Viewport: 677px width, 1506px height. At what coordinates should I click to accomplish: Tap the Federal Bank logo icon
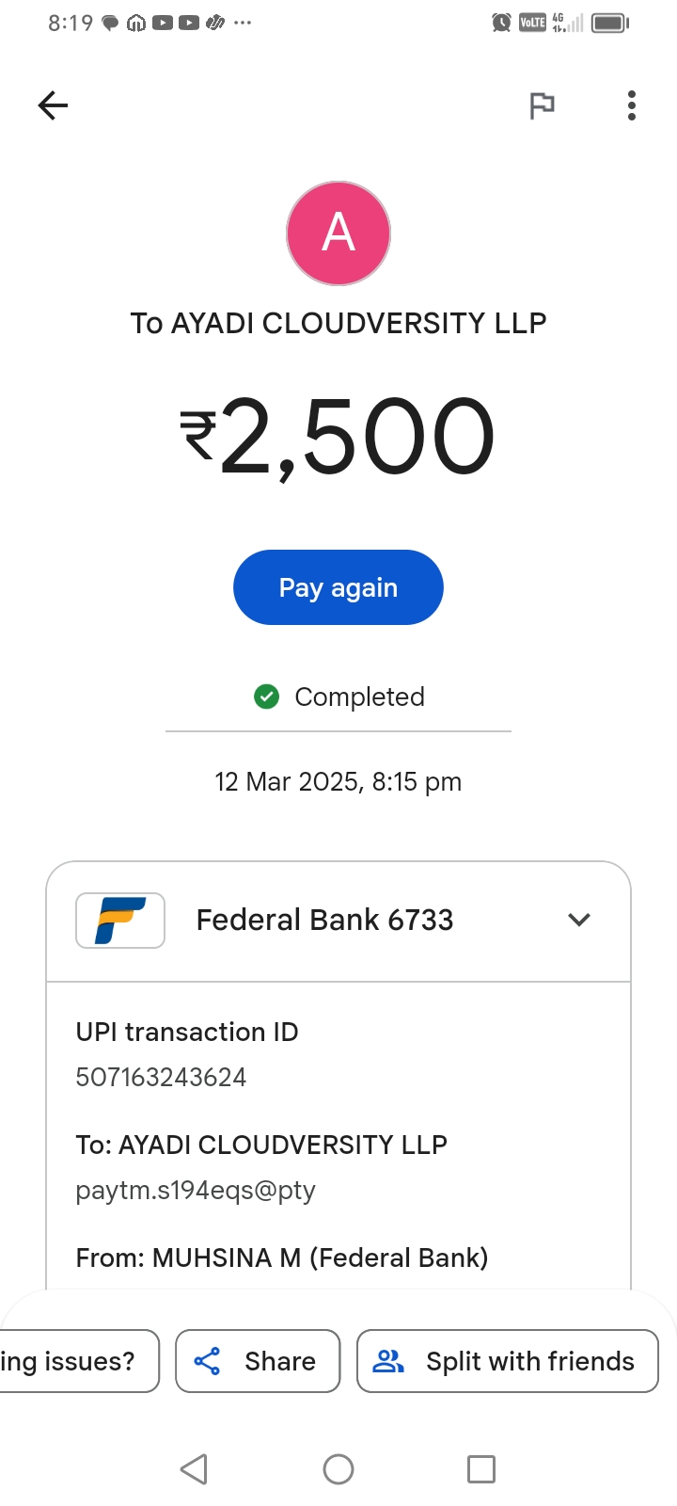coord(120,920)
